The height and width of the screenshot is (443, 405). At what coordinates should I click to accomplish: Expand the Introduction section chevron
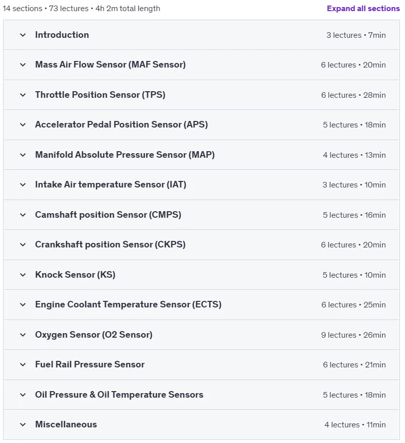coord(23,35)
